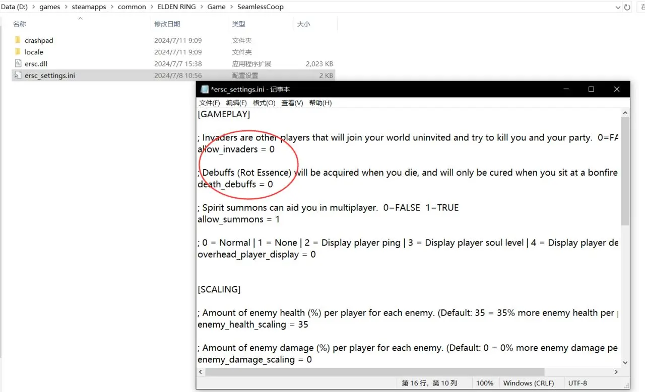645x392 pixels.
Task: Click the Windows (CRLF) status entry
Action: (x=529, y=383)
